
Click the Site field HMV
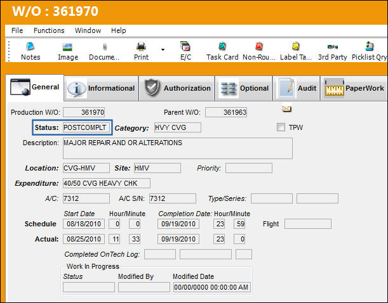[157, 168]
